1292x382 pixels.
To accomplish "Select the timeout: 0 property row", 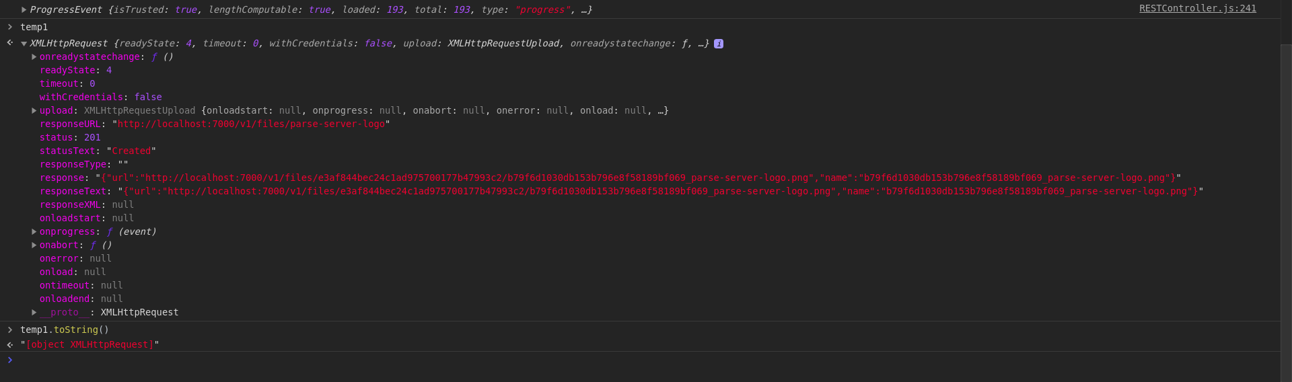I will point(67,83).
